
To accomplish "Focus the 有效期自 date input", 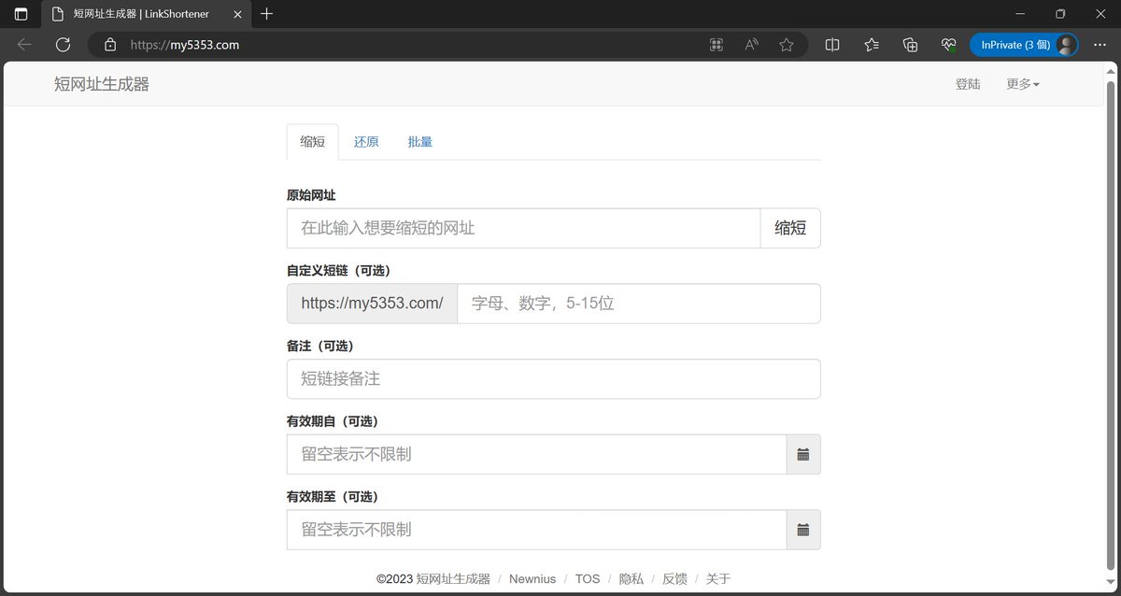I will 537,454.
